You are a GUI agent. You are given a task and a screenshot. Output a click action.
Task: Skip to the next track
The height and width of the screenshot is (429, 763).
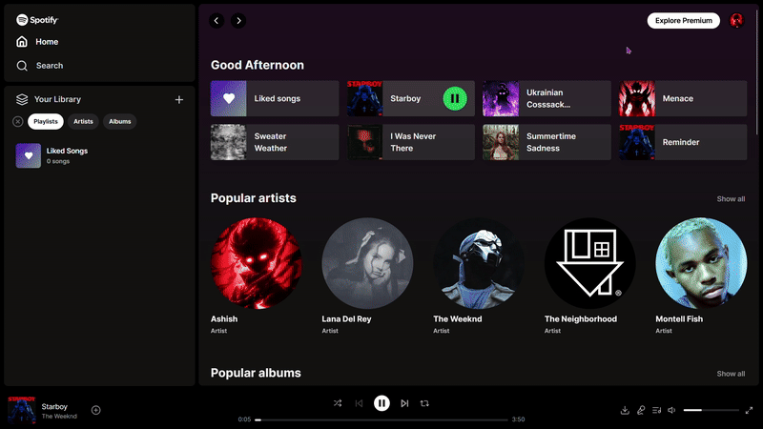click(x=404, y=403)
